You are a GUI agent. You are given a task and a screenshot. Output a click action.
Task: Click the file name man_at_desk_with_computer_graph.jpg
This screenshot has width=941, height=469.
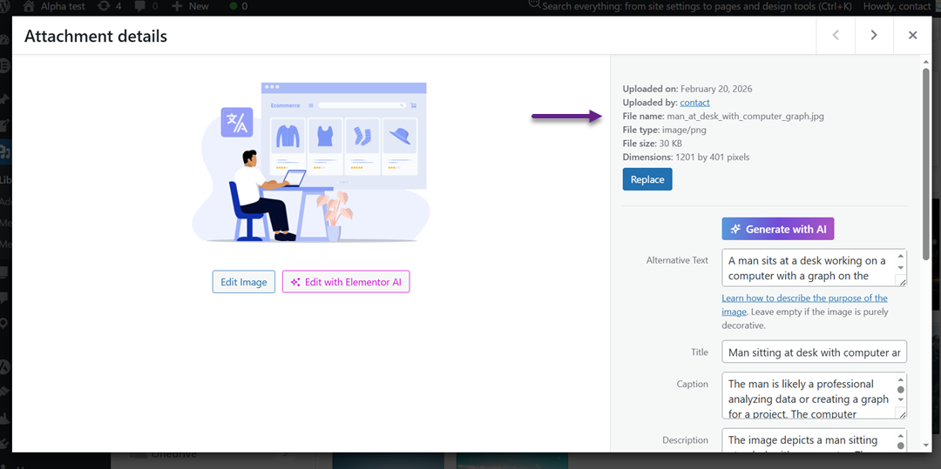tap(745, 117)
